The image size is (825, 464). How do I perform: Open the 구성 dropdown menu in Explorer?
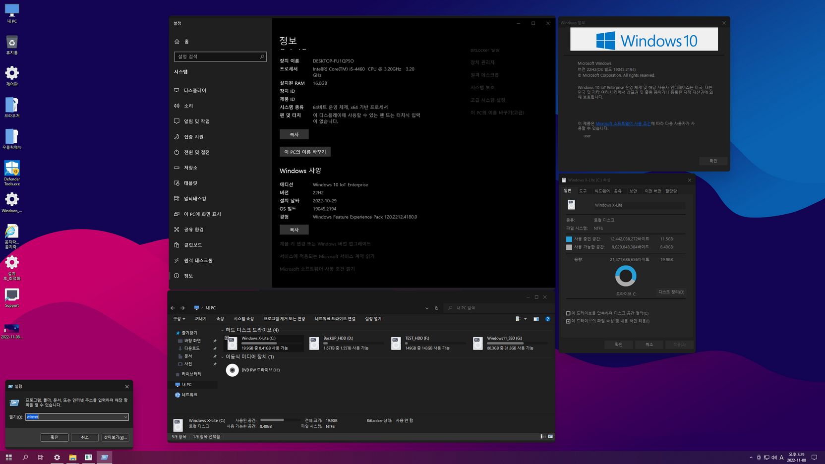(179, 319)
